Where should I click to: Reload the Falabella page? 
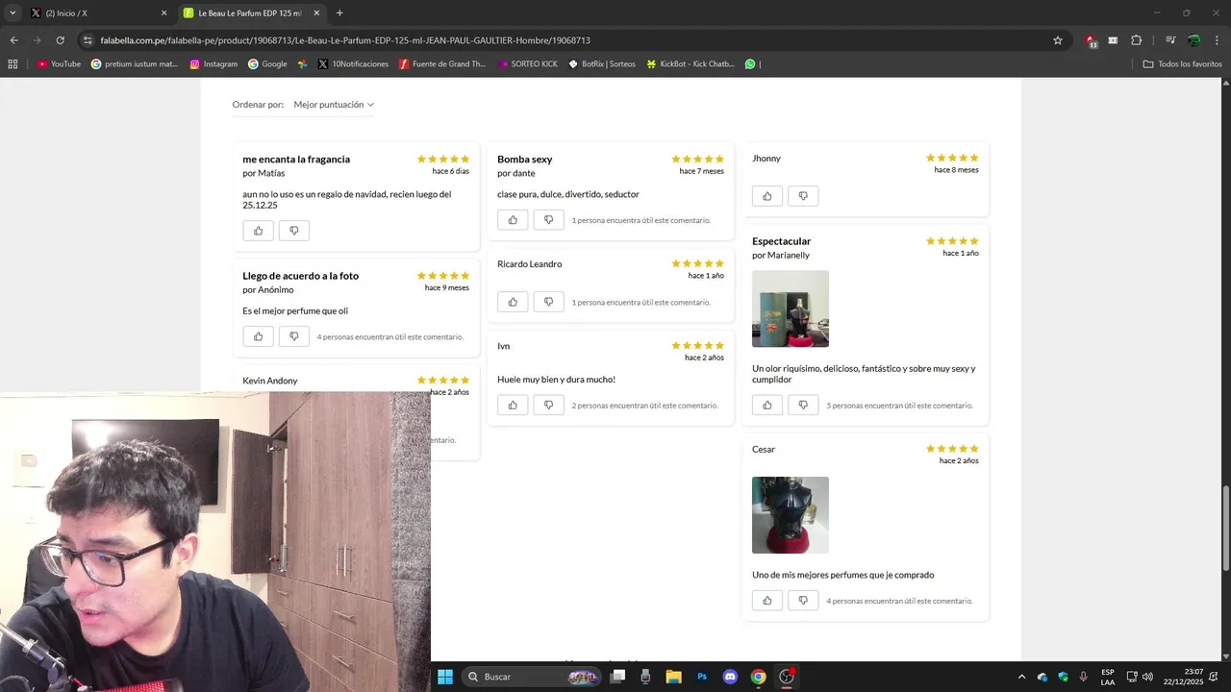pos(60,40)
